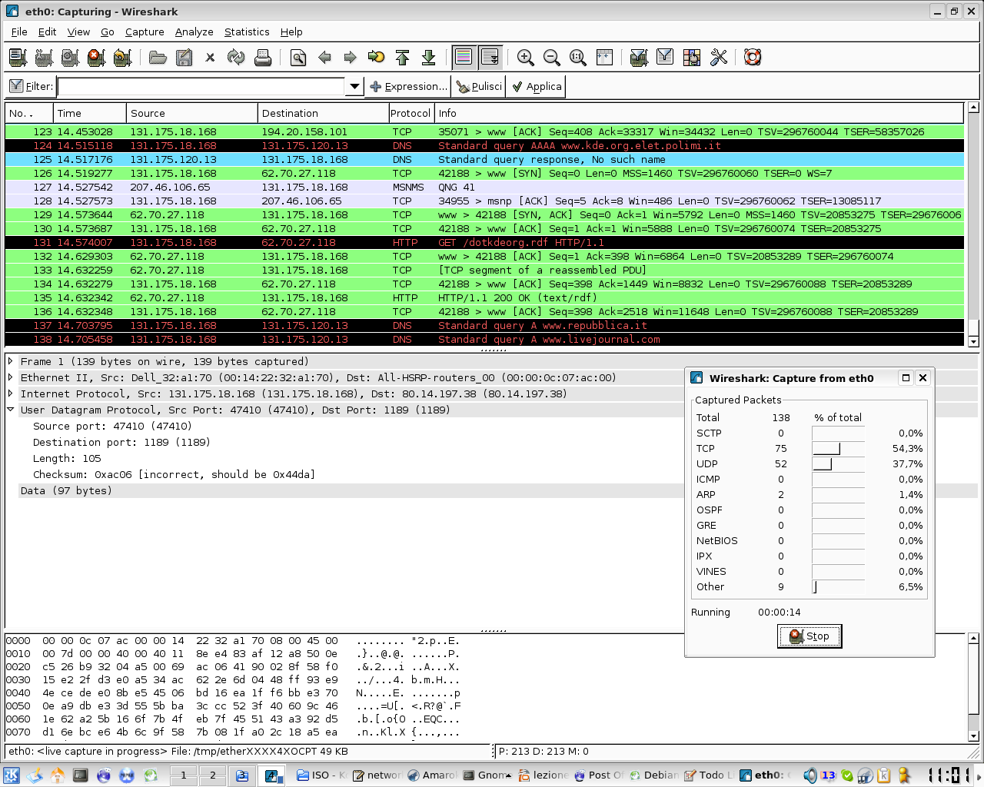
Task: Switch to virtual desktop 2 pager
Action: click(x=212, y=775)
